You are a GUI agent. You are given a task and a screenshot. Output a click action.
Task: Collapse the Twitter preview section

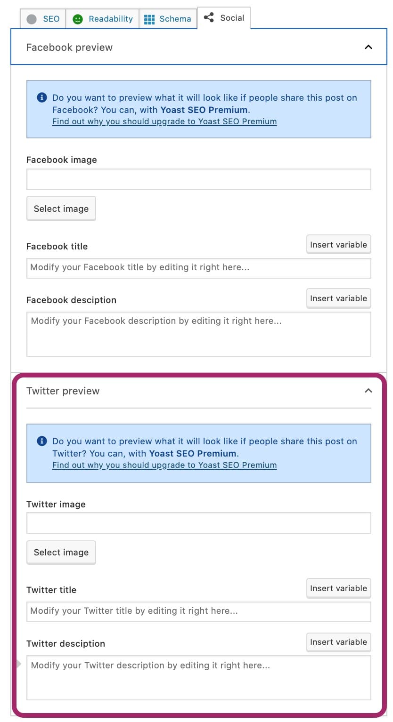(x=368, y=391)
